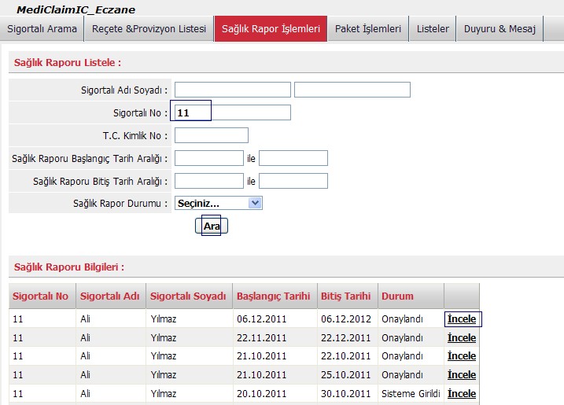The image size is (564, 405).
Task: Click the Bitiş Tarih Aralığı start field
Action: click(209, 181)
